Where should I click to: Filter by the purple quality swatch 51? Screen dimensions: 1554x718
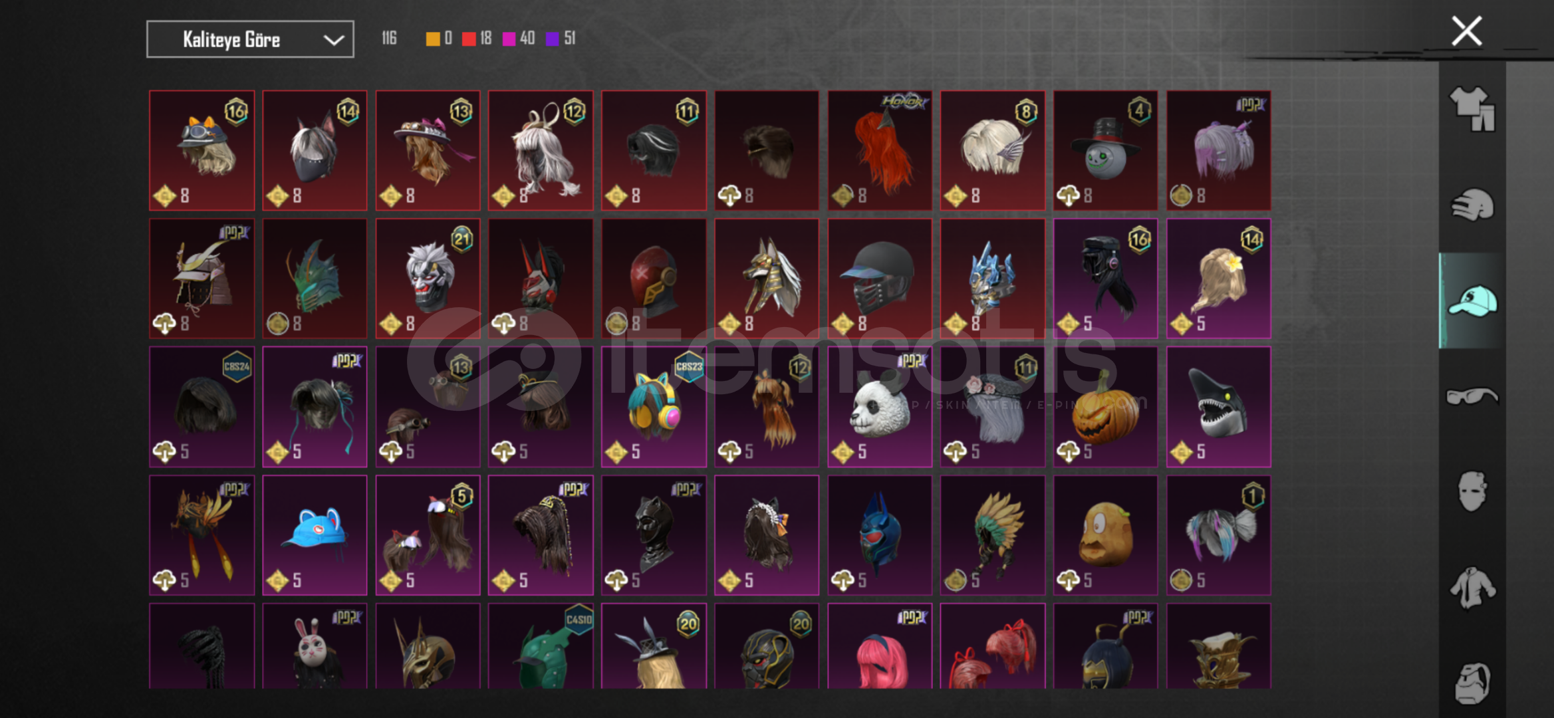point(561,39)
